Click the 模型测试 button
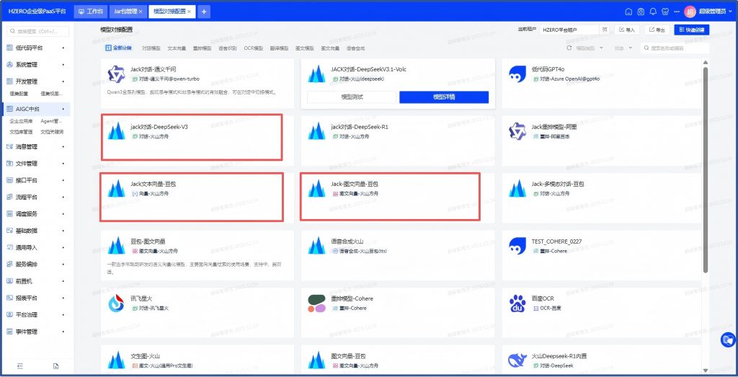 pyautogui.click(x=352, y=97)
